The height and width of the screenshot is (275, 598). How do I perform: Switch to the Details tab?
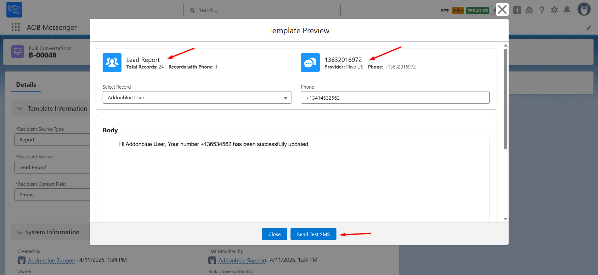click(26, 85)
